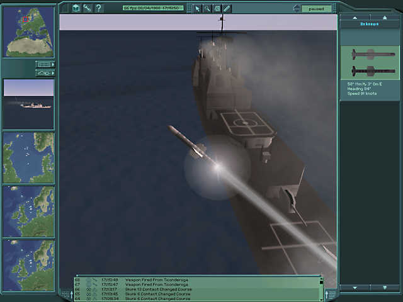Click the warning triangle icon on log row 65
The image size is (403, 302).
(95, 294)
